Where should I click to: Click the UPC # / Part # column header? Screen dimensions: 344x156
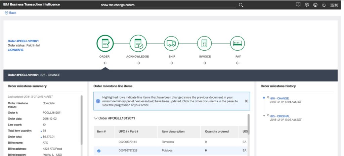[x=136, y=132]
